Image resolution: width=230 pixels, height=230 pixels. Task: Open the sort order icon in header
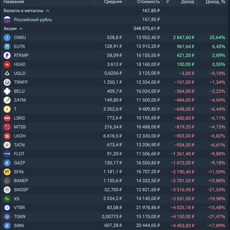click(168, 2)
